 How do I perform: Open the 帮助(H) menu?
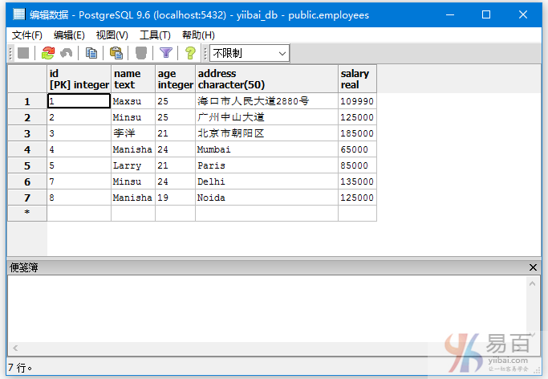[198, 35]
